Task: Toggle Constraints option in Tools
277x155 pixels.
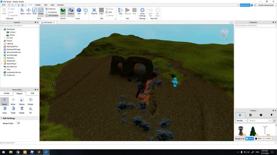Action: tap(51, 12)
